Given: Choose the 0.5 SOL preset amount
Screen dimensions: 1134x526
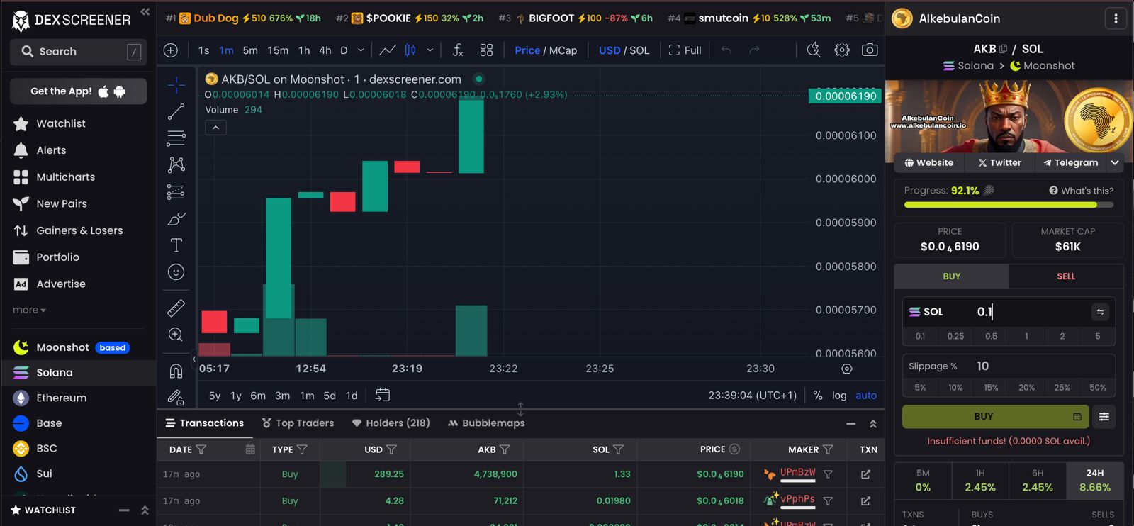Looking at the screenshot, I should pos(991,336).
